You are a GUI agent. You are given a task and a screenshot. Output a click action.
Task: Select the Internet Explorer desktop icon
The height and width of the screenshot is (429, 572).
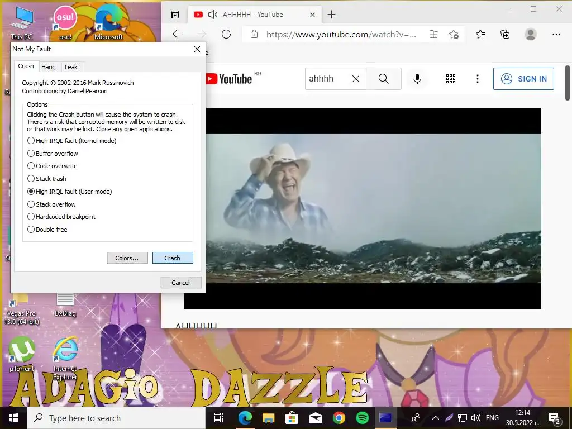point(65,358)
